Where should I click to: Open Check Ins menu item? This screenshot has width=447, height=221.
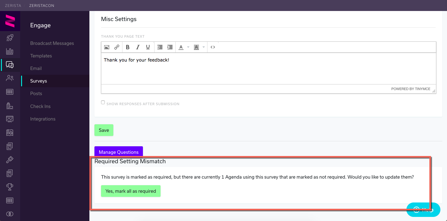(40, 106)
